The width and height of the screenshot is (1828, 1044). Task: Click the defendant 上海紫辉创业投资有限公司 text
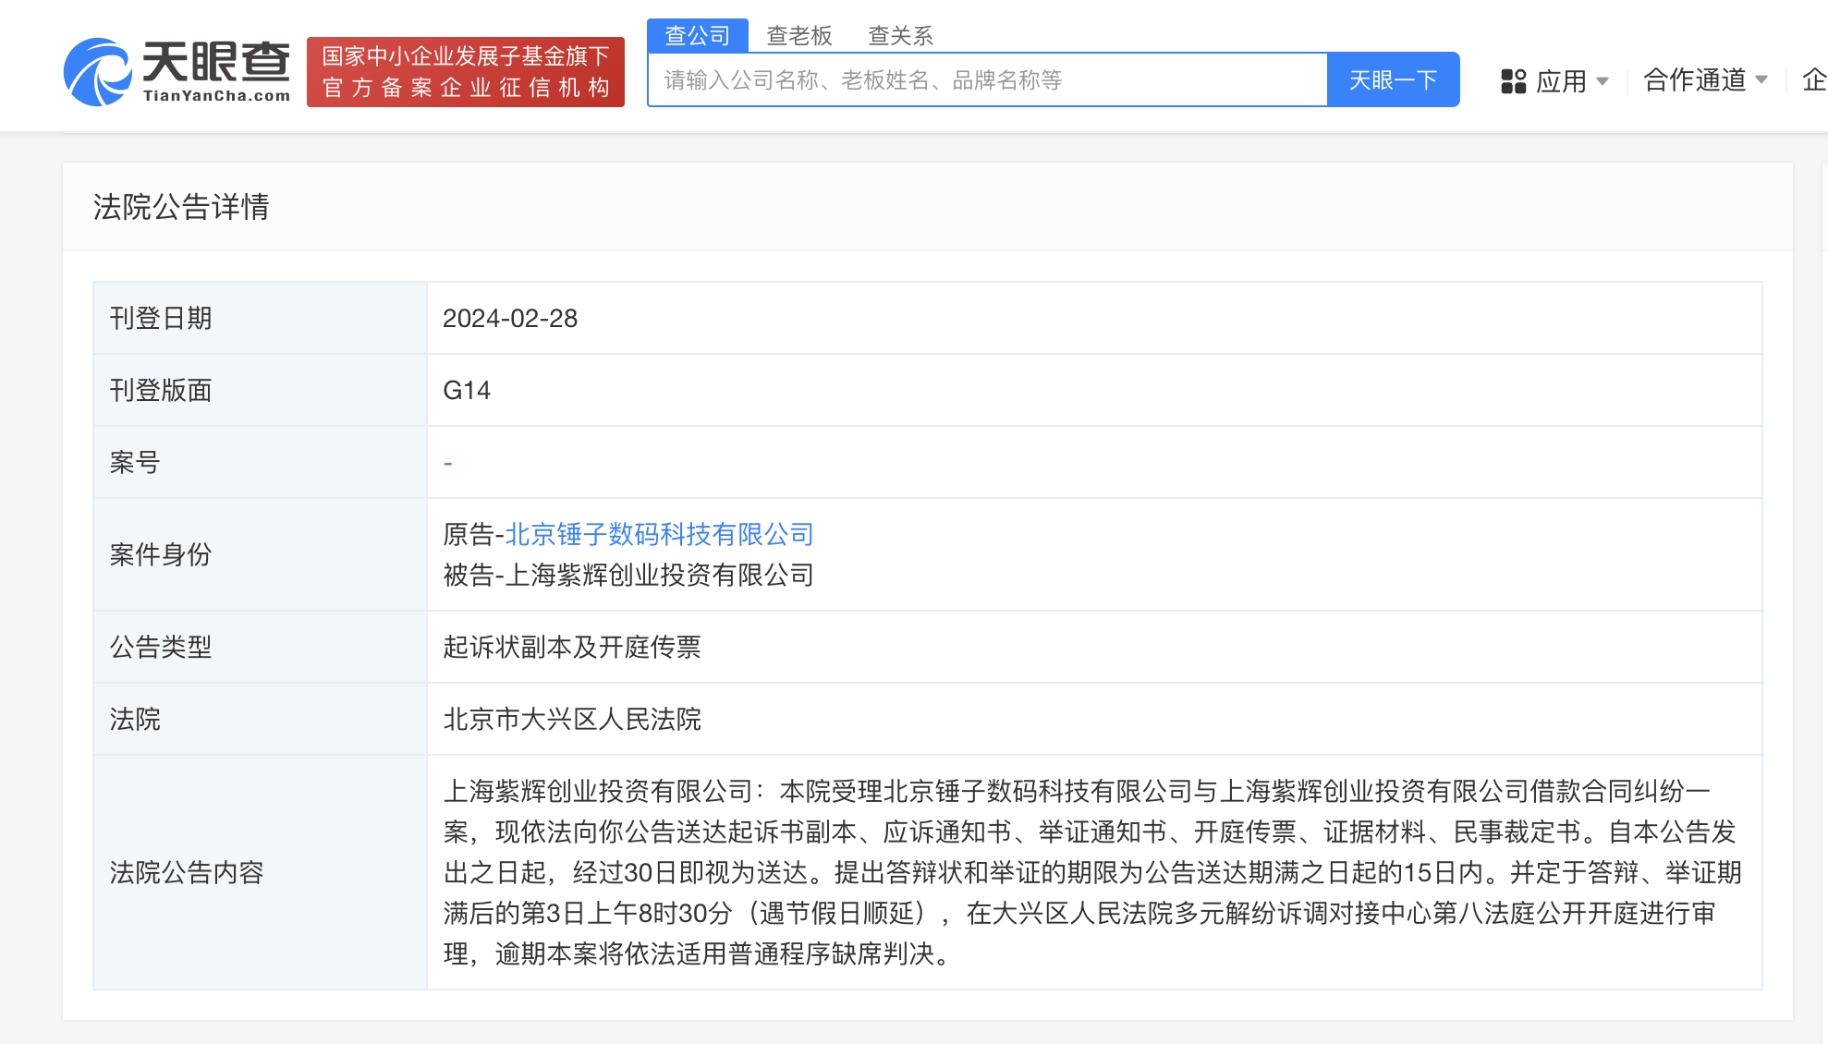[x=659, y=575]
